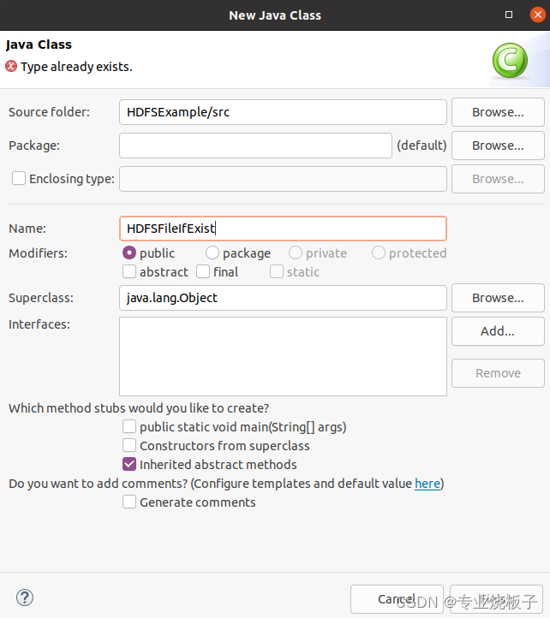Select the package visibility radio button
550x618 pixels.
click(212, 253)
